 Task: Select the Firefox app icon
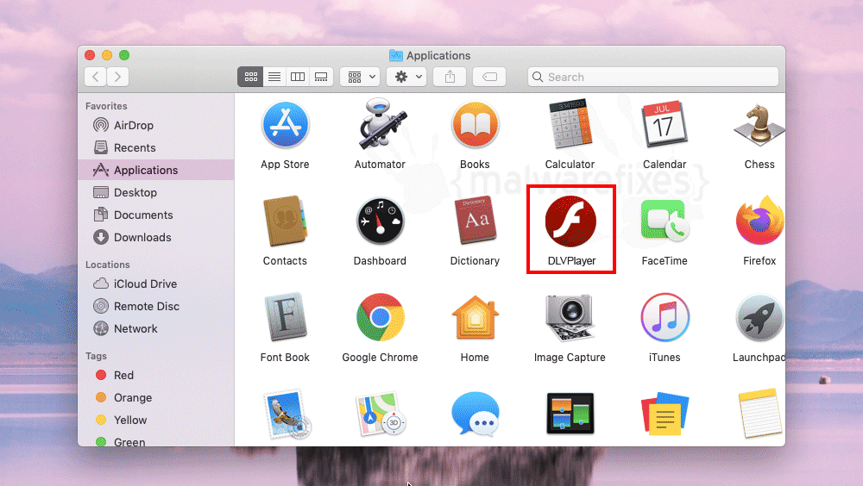tap(760, 221)
